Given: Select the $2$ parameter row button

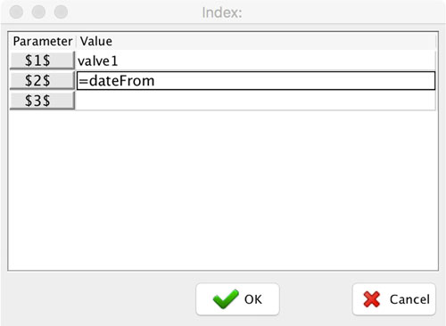Looking at the screenshot, I should click(x=42, y=80).
